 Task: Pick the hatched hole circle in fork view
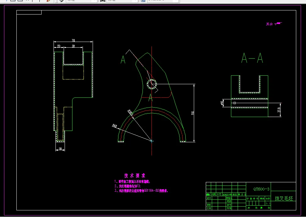tap(152, 85)
